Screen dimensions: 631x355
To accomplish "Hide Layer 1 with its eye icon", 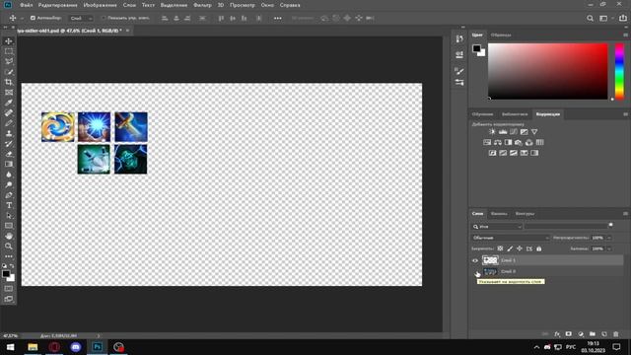I will 475,260.
